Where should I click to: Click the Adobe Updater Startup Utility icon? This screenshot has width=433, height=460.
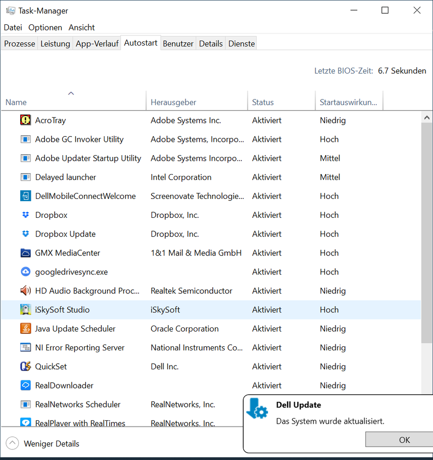coord(25,158)
